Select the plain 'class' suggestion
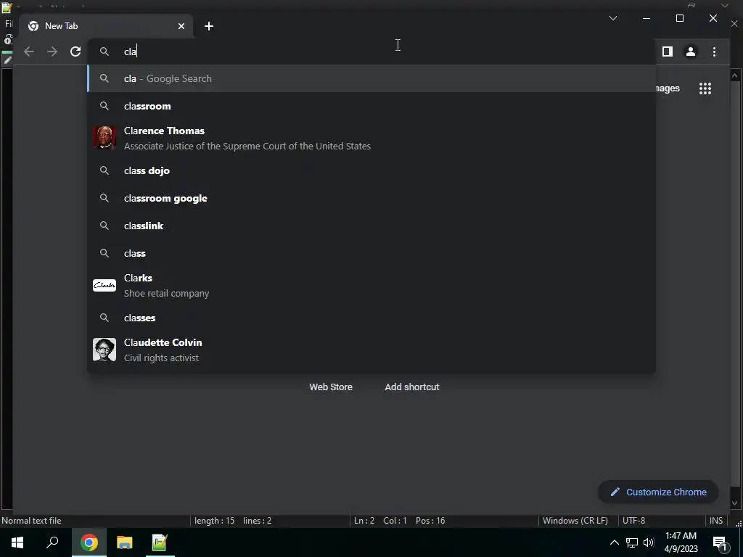743x557 pixels. tap(371, 253)
